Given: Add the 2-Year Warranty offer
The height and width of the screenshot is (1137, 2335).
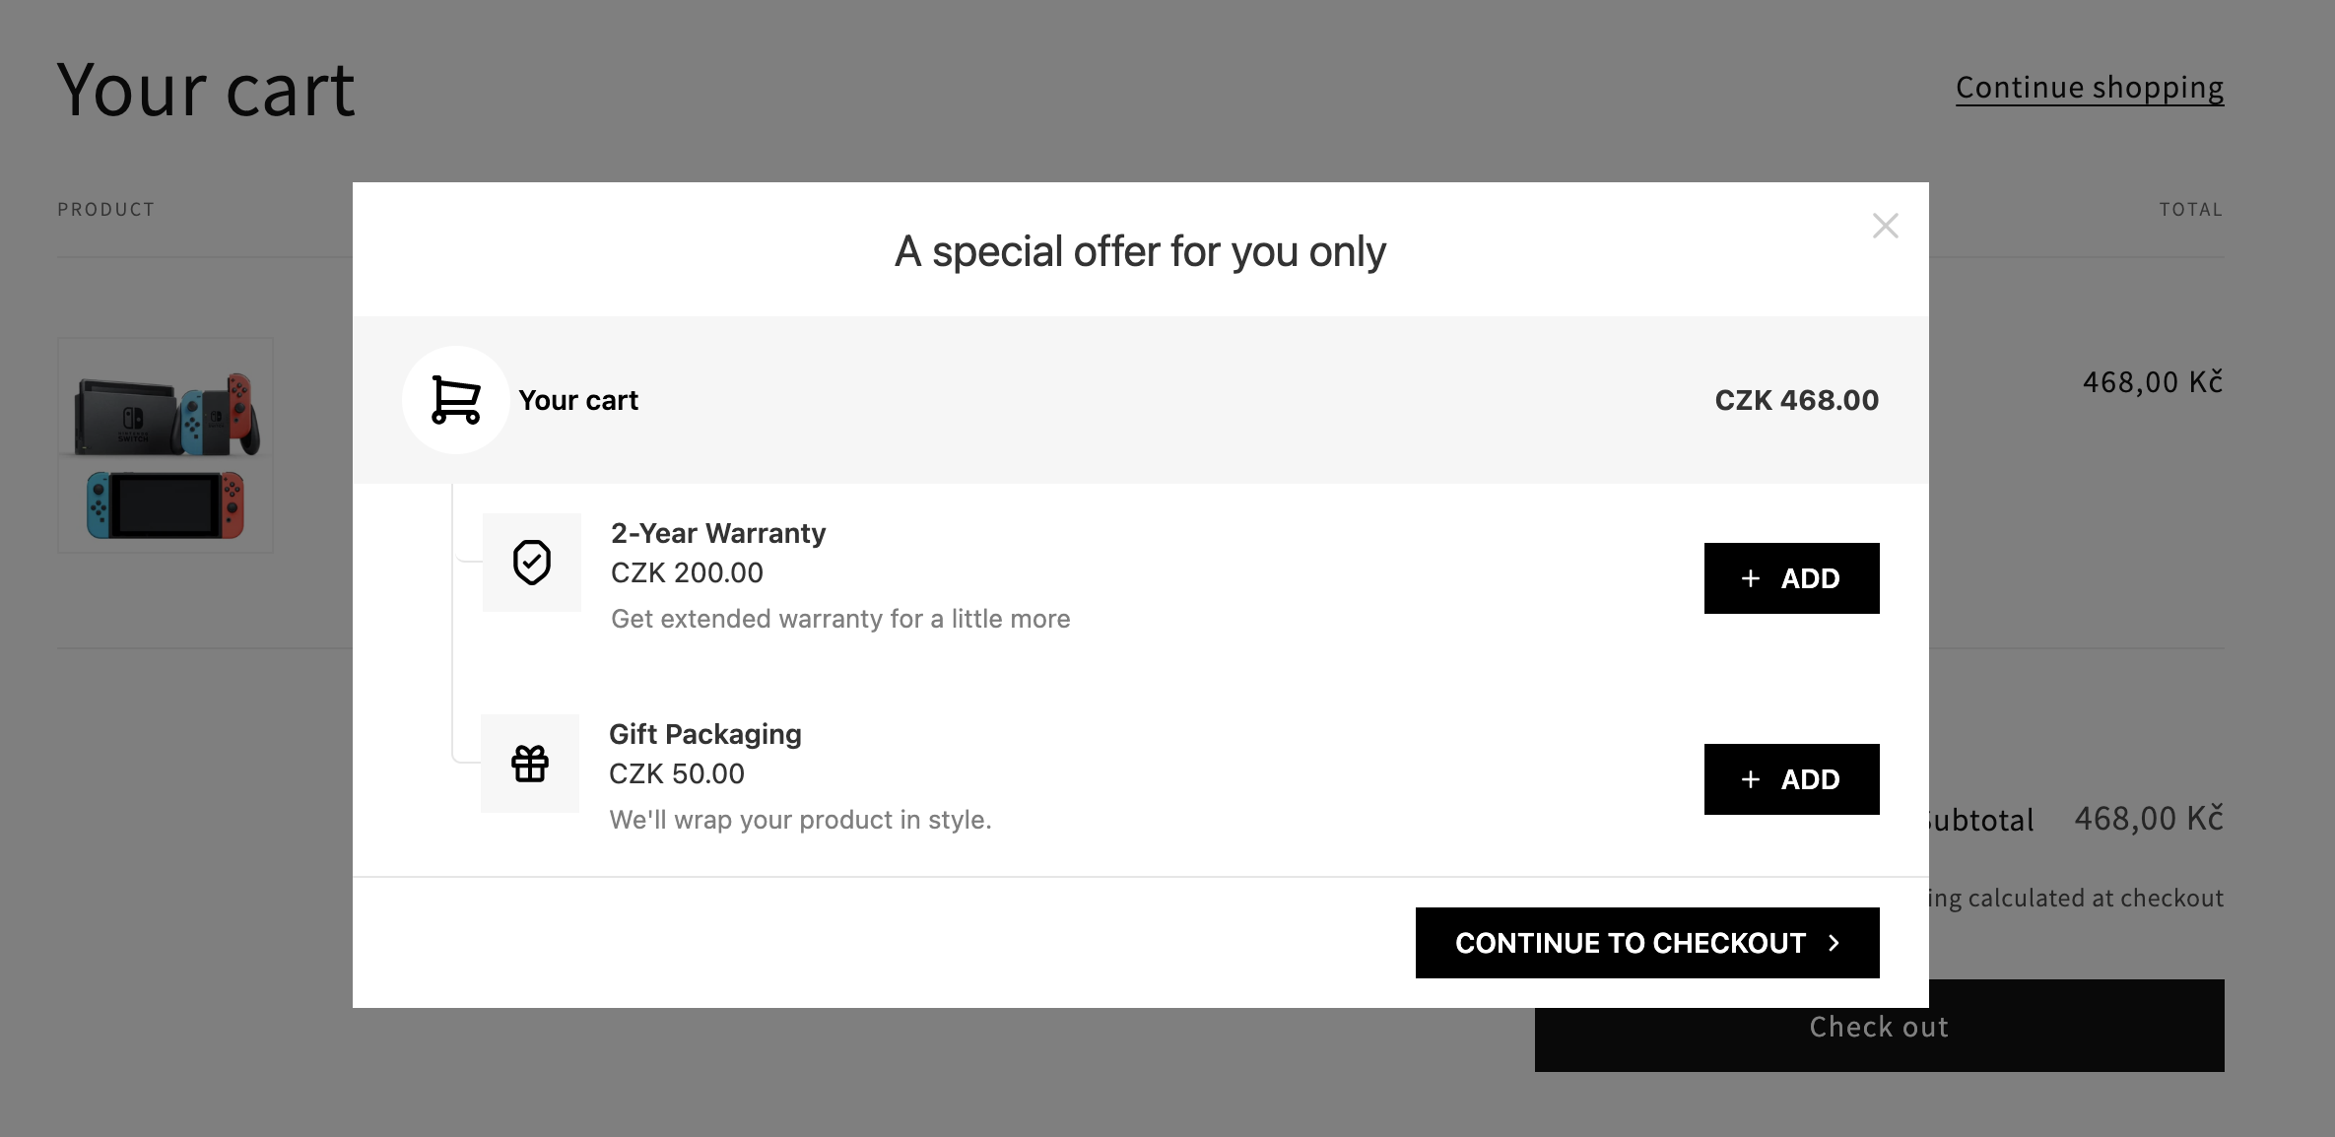Looking at the screenshot, I should [x=1791, y=578].
